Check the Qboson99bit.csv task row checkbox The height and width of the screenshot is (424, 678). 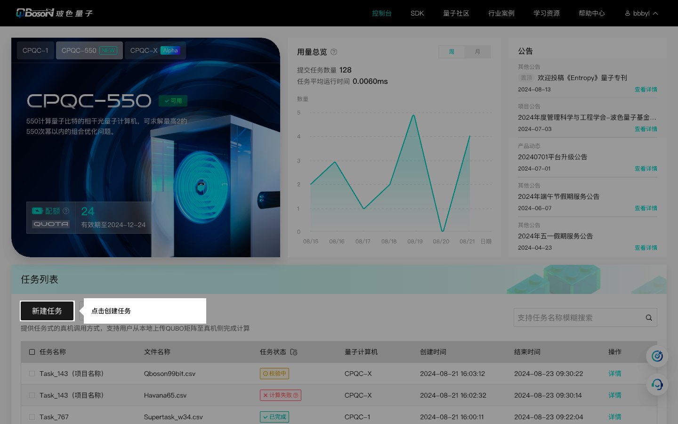coord(32,374)
